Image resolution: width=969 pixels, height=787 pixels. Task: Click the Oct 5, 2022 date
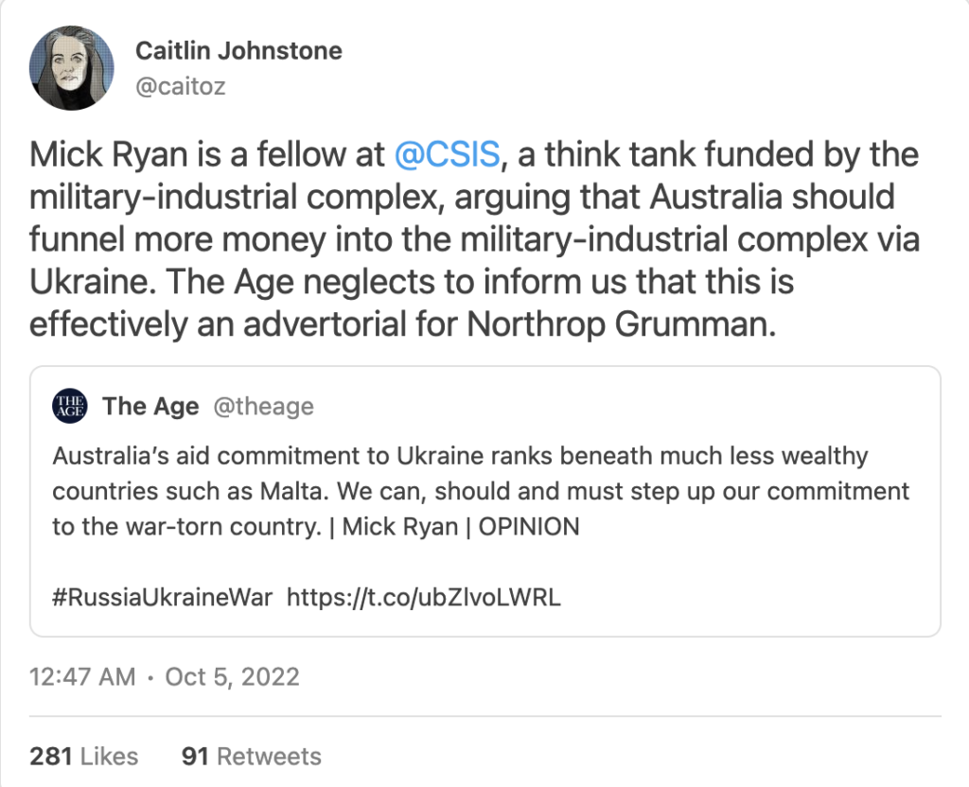pyautogui.click(x=232, y=677)
